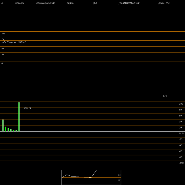Image resolution: width=185 pixels, height=185 pixels.
Task: Click the MRSI axis label 20
Action: 181,128
